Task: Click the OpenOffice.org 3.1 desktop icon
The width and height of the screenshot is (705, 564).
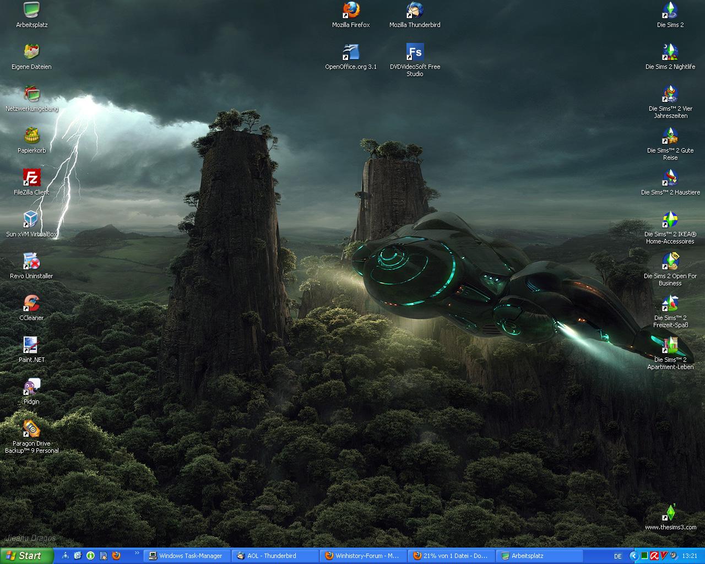Action: pos(351,53)
